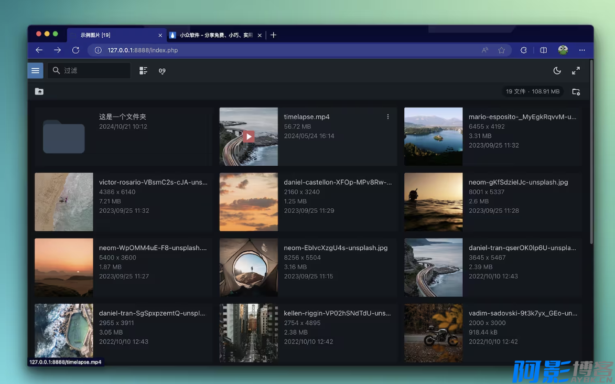615x384 pixels.
Task: Bookmark this page with the star icon
Action: (x=502, y=50)
